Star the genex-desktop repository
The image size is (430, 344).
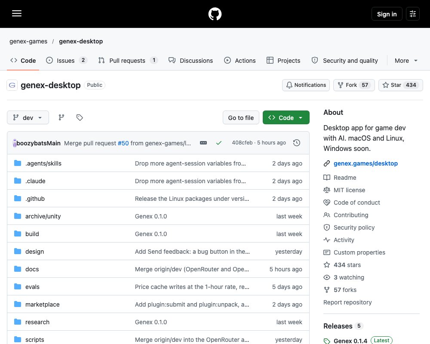tap(400, 85)
